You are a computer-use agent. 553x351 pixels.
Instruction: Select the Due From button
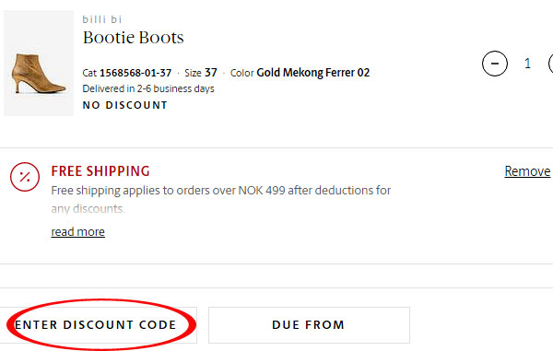coord(309,325)
